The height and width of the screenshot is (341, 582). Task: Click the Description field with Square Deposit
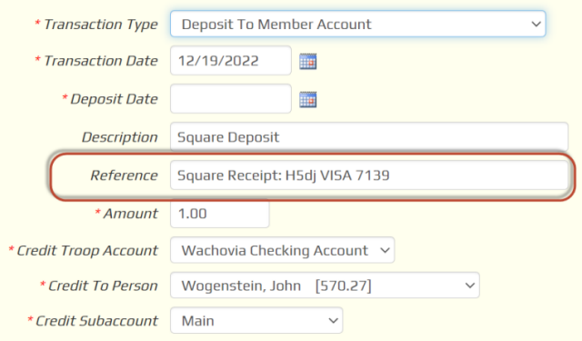(369, 137)
